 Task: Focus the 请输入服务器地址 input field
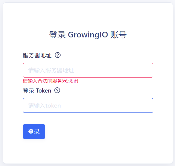88,70
